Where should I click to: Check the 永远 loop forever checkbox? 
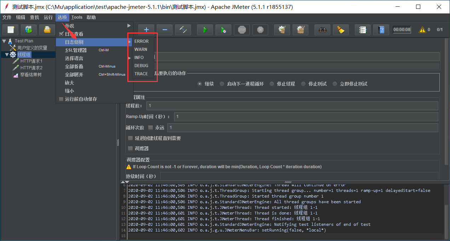click(x=150, y=128)
